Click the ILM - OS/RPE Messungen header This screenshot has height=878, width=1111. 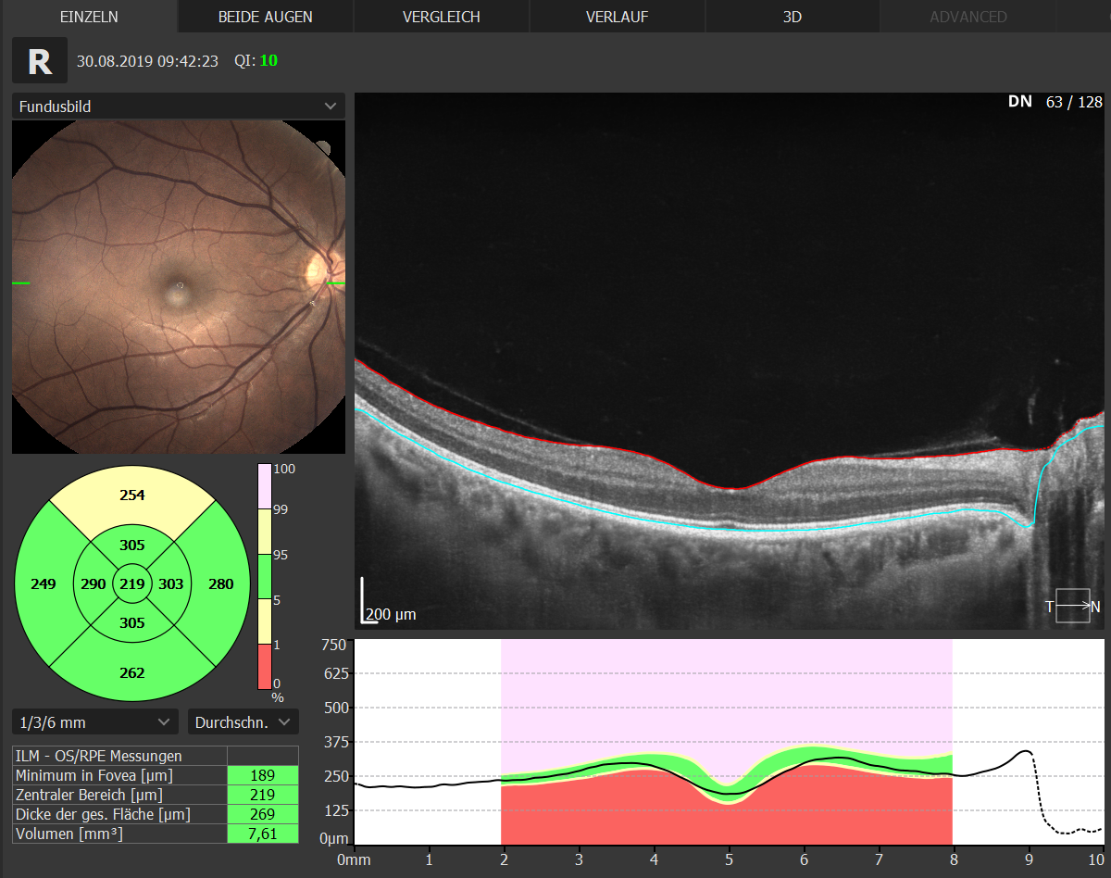[x=119, y=756]
